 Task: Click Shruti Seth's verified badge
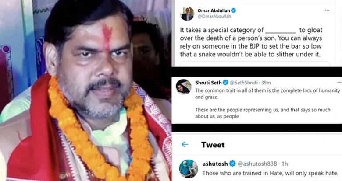point(225,83)
